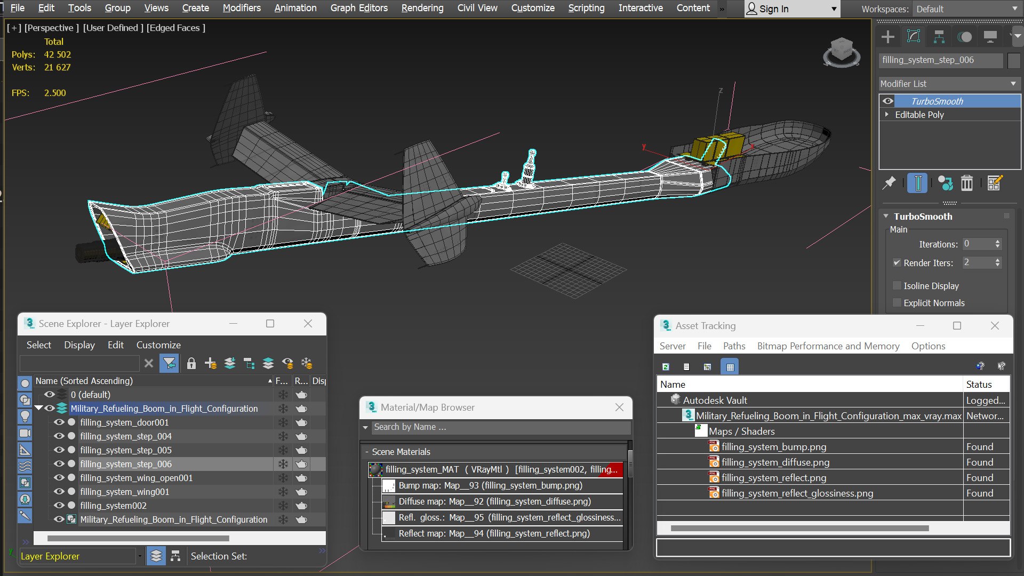Viewport: 1024px width, 576px height.
Task: Click refresh icon in Asset Tracking toolbar
Action: [666, 367]
